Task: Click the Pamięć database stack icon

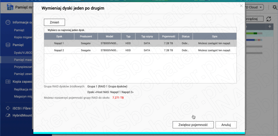Action: click(8, 45)
